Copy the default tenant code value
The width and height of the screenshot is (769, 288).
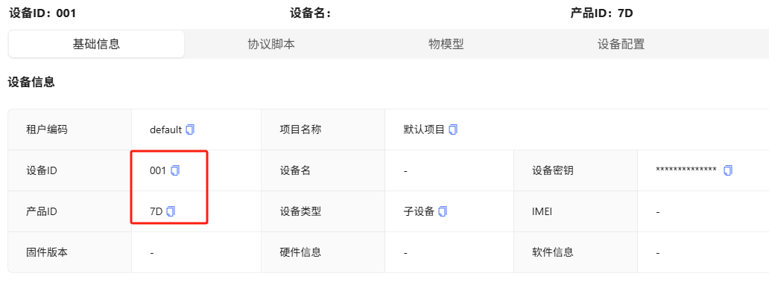pyautogui.click(x=191, y=129)
